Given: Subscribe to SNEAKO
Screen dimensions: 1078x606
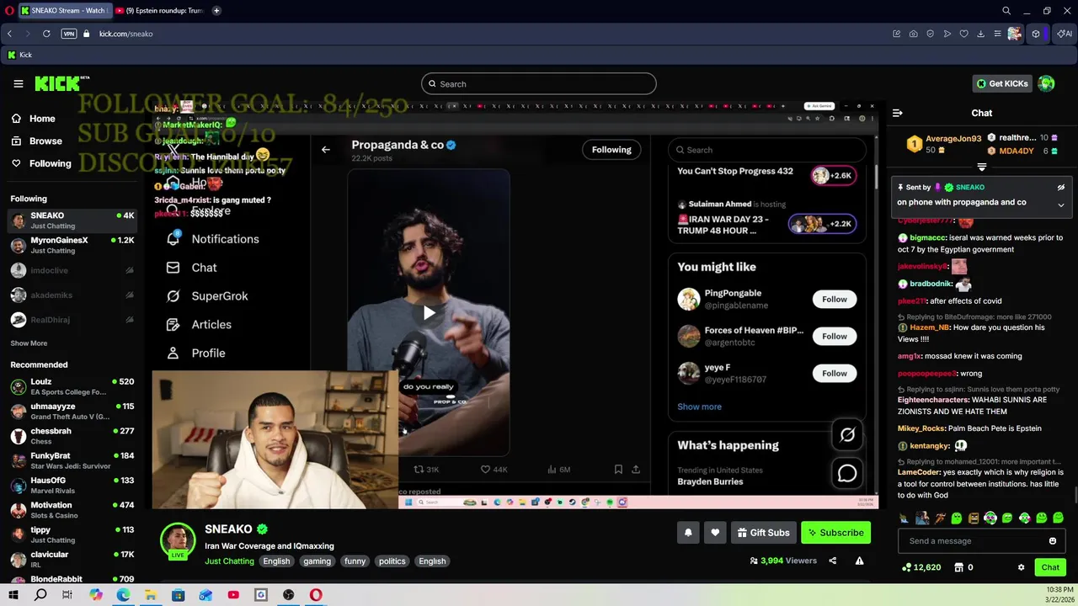Looking at the screenshot, I should tap(835, 533).
